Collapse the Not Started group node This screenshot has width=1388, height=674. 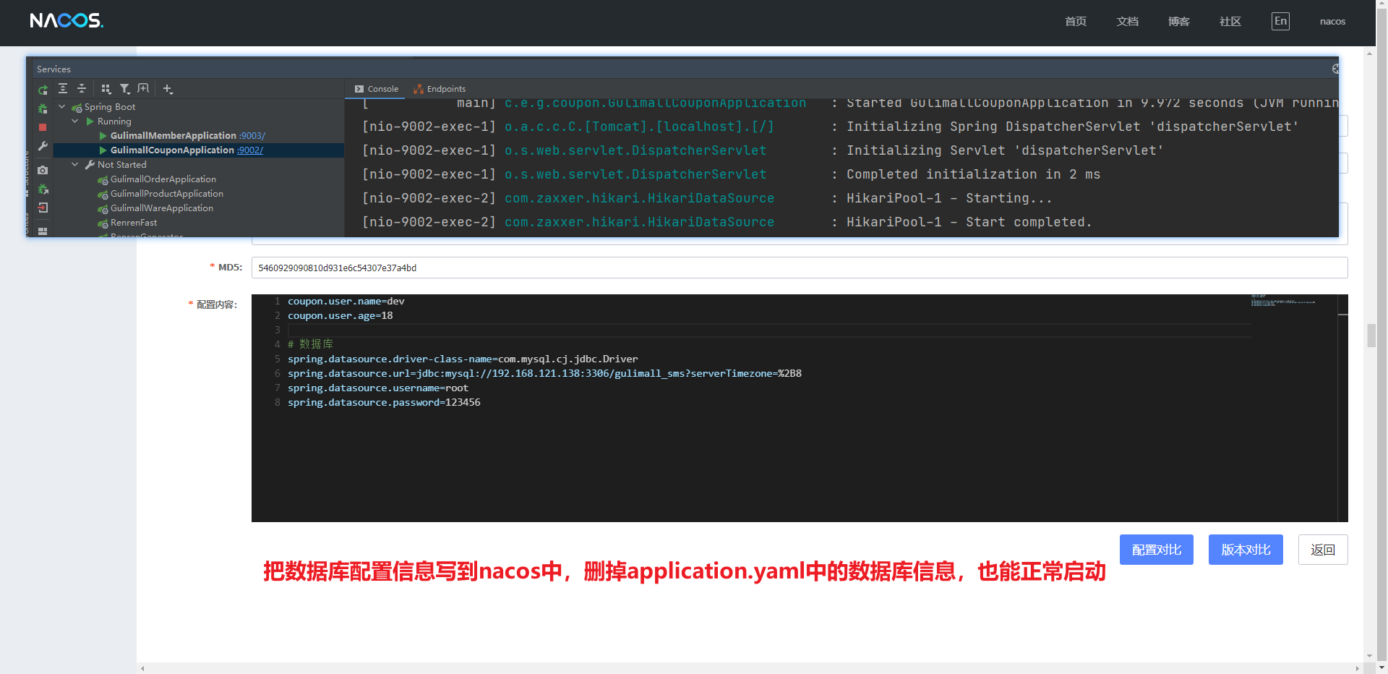[x=75, y=165]
